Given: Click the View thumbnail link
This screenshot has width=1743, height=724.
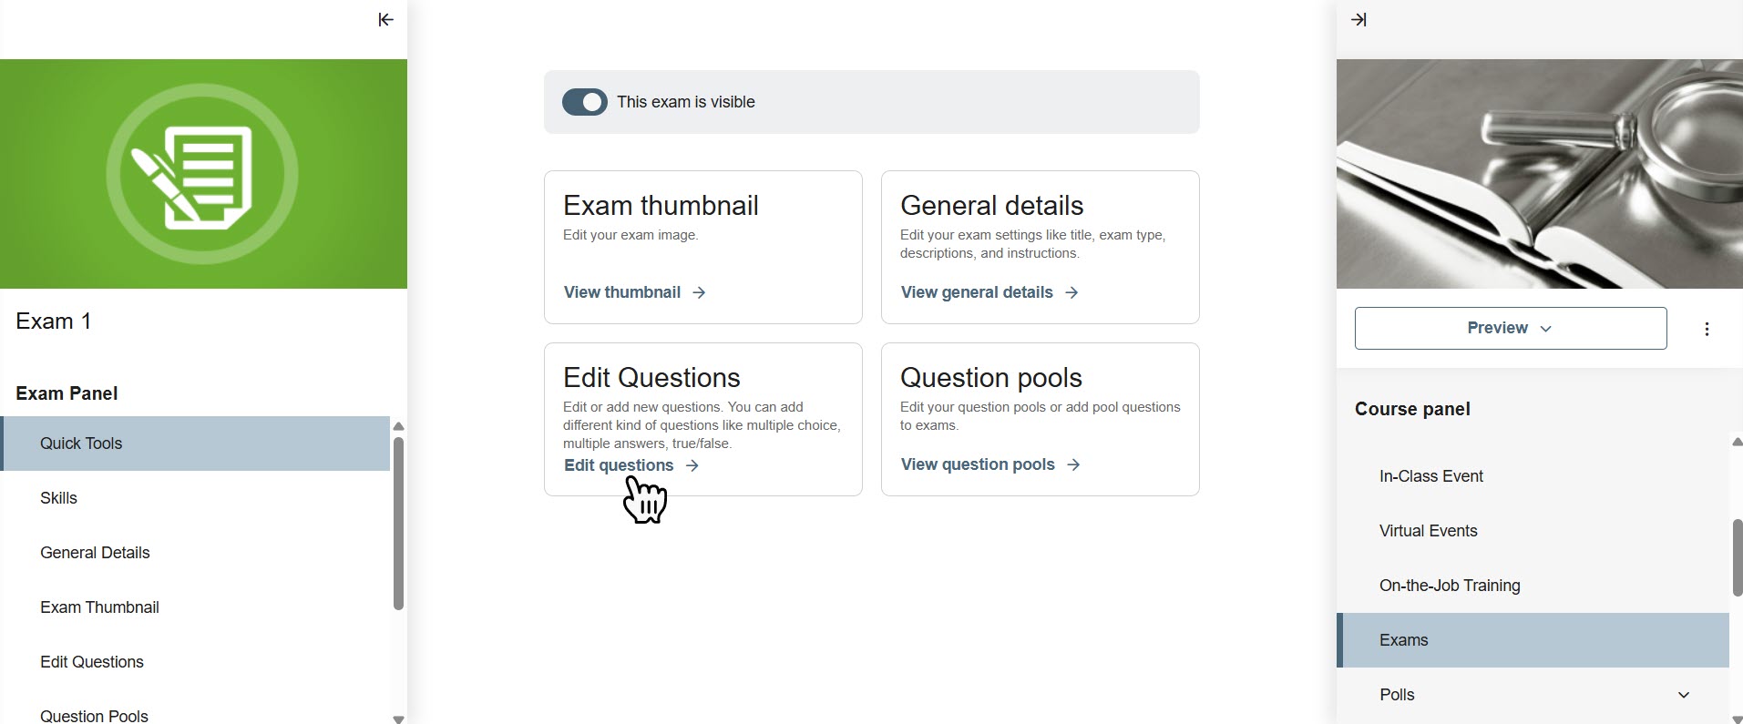Looking at the screenshot, I should click(622, 292).
